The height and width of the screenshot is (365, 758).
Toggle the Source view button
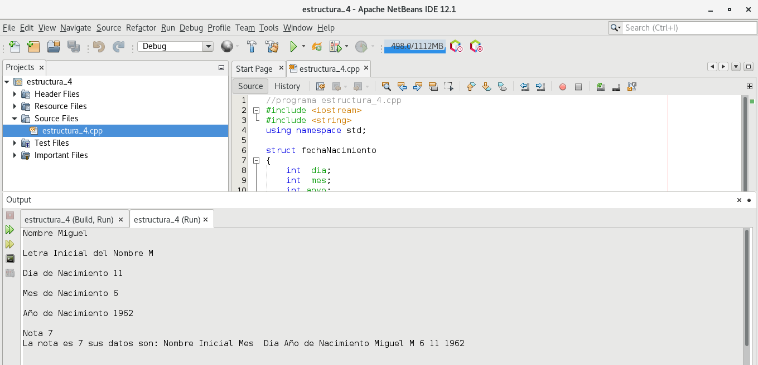(x=250, y=86)
